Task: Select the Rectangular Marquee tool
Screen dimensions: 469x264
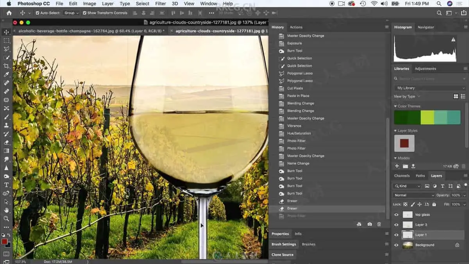Action: (6, 41)
